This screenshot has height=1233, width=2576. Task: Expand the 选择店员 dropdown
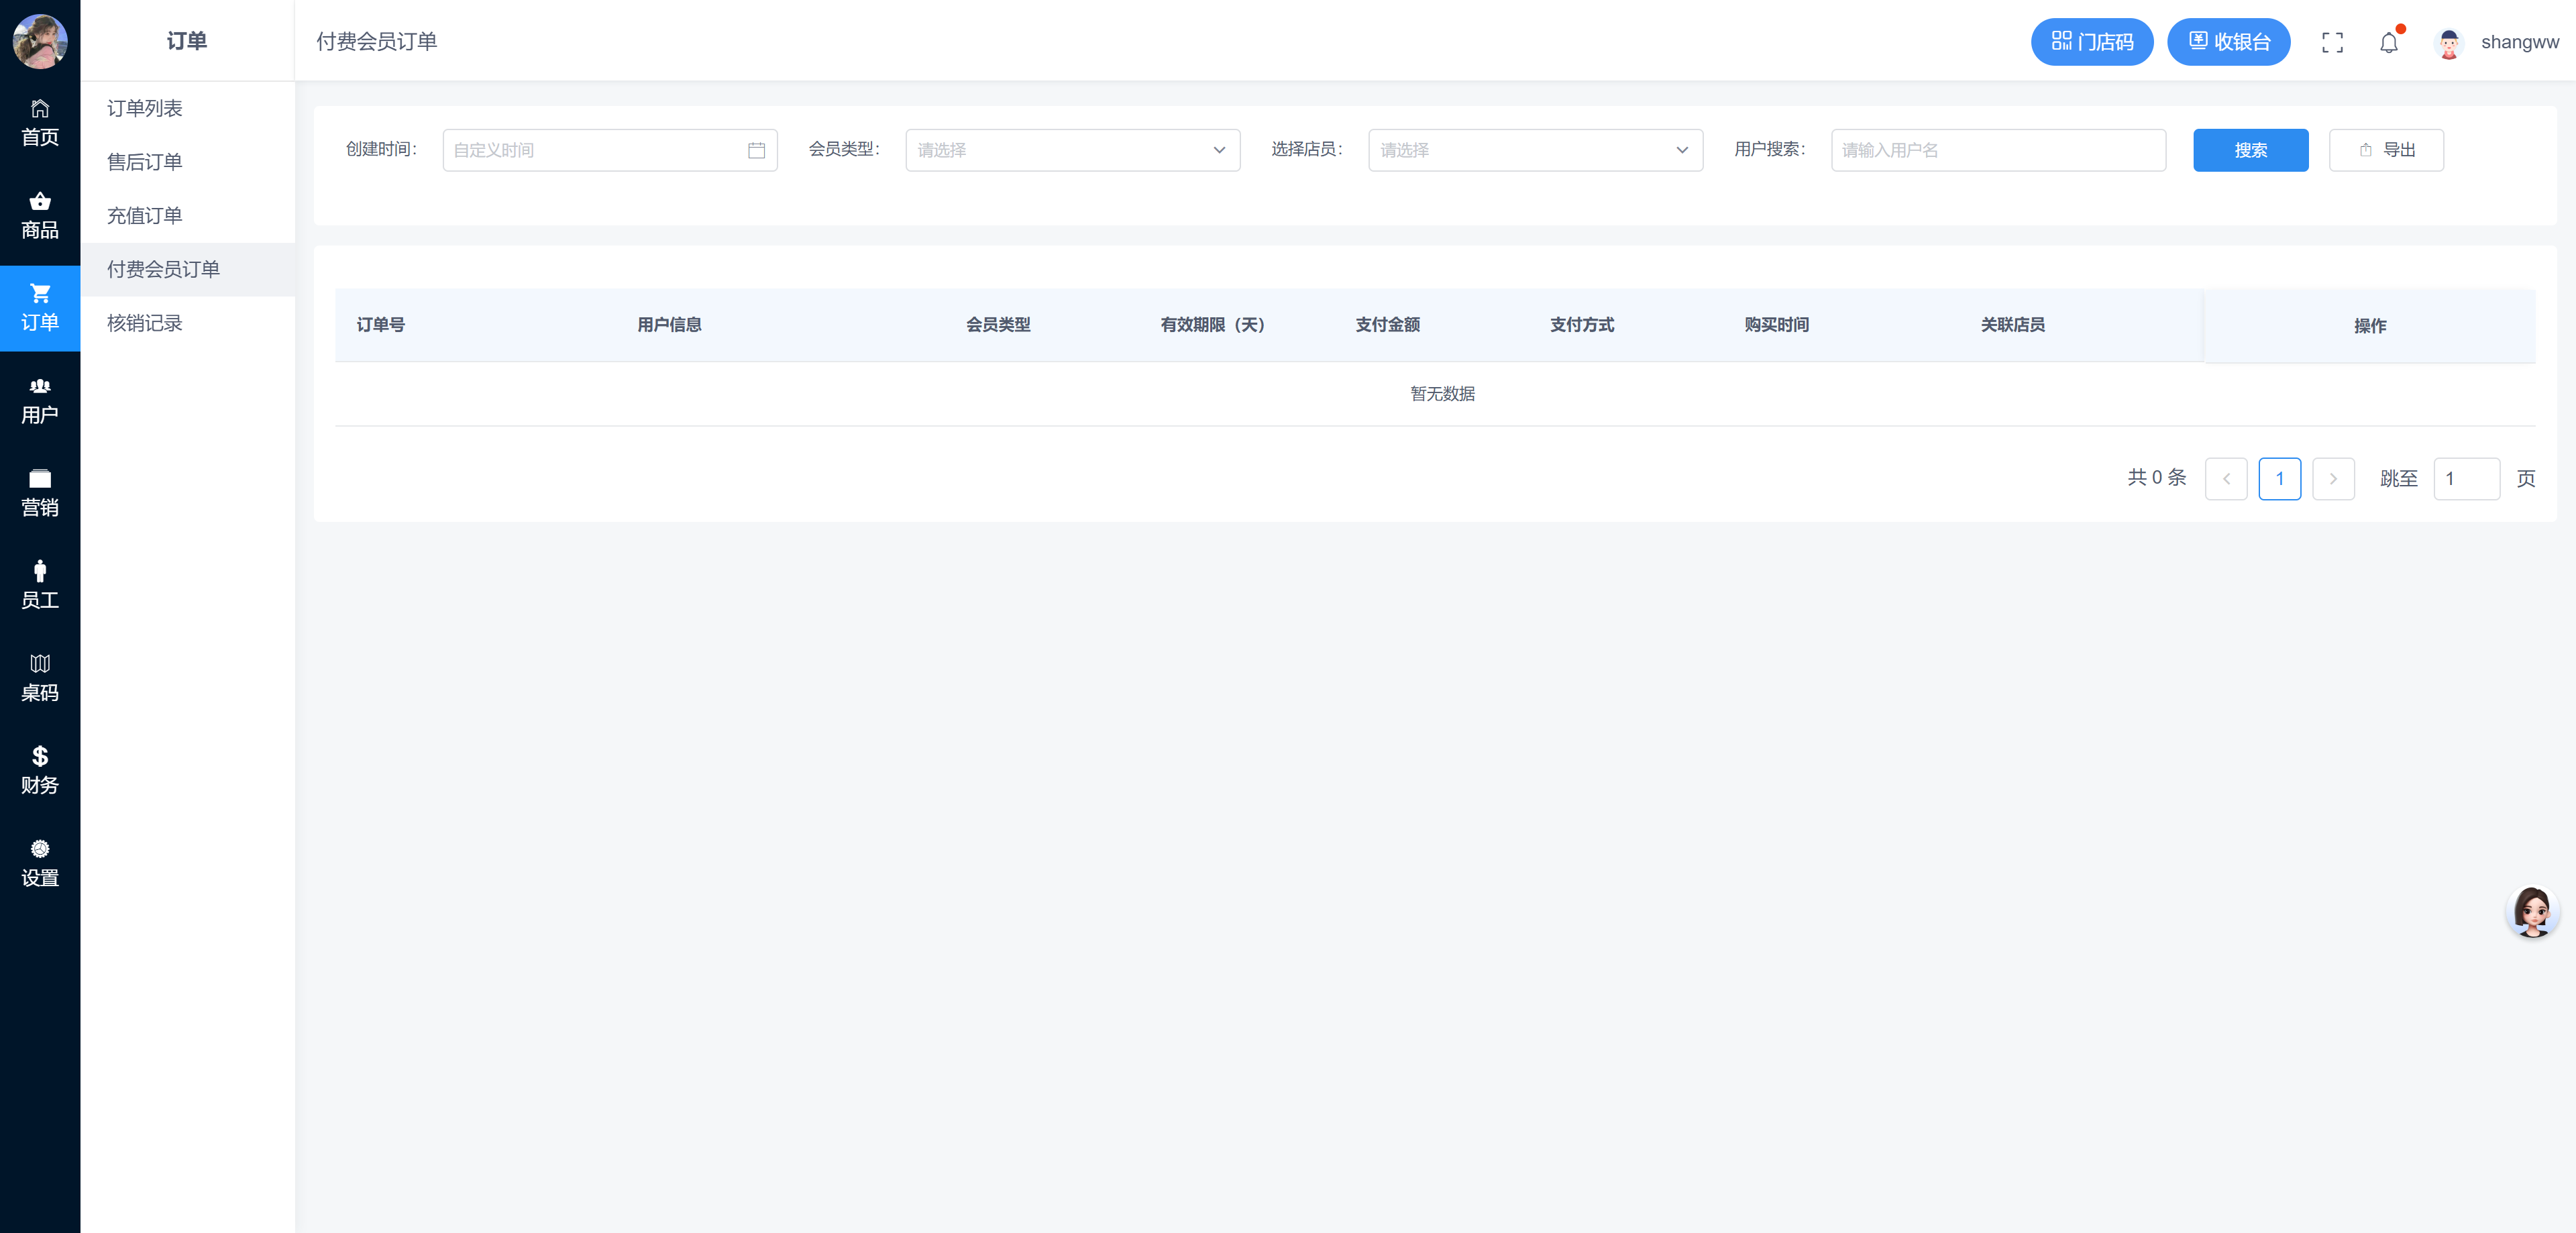(1535, 150)
